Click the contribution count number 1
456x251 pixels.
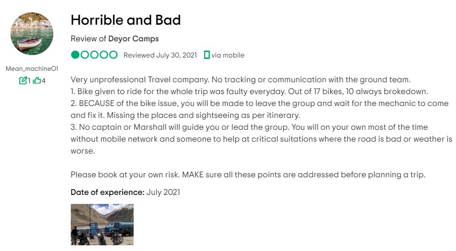coord(29,81)
